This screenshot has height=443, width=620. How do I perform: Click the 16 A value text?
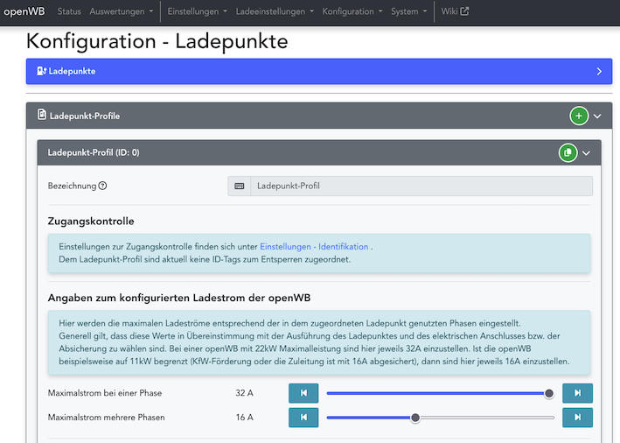point(244,418)
